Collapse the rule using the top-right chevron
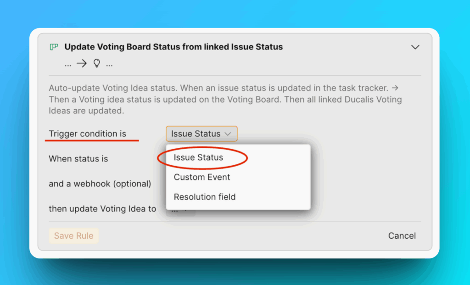The image size is (470, 285). click(415, 47)
